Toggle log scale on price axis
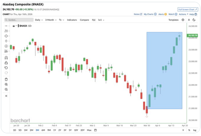The height and width of the screenshot is (136, 201). pyautogui.click(x=194, y=130)
